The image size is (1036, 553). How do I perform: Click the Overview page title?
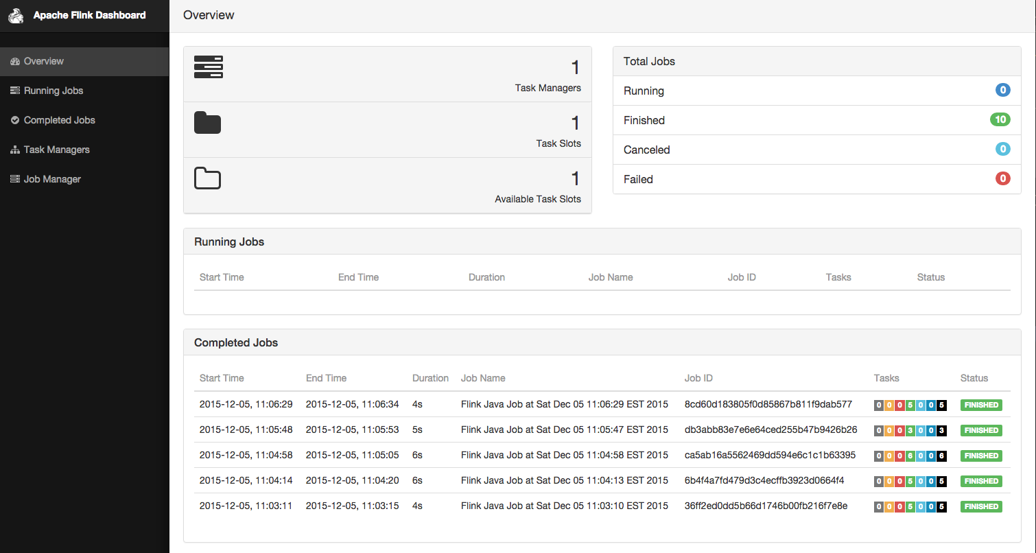click(x=209, y=15)
